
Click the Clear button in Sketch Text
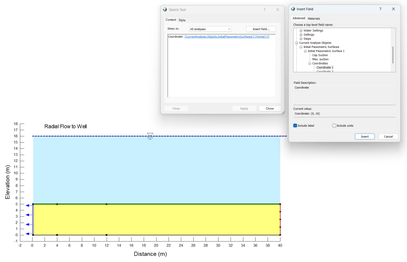[176, 108]
